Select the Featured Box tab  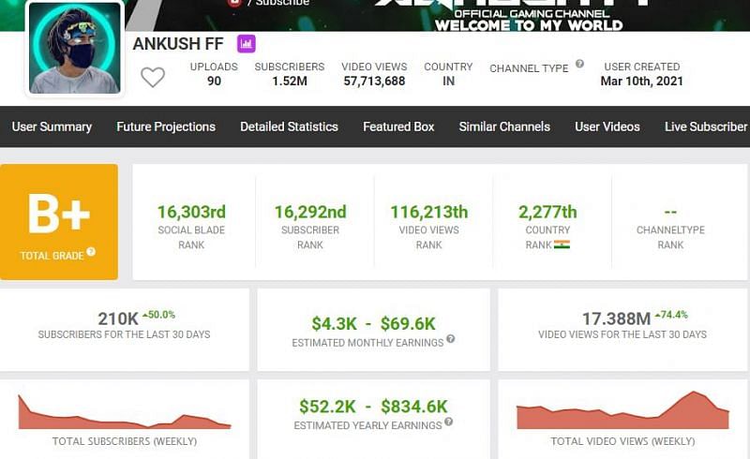398,126
